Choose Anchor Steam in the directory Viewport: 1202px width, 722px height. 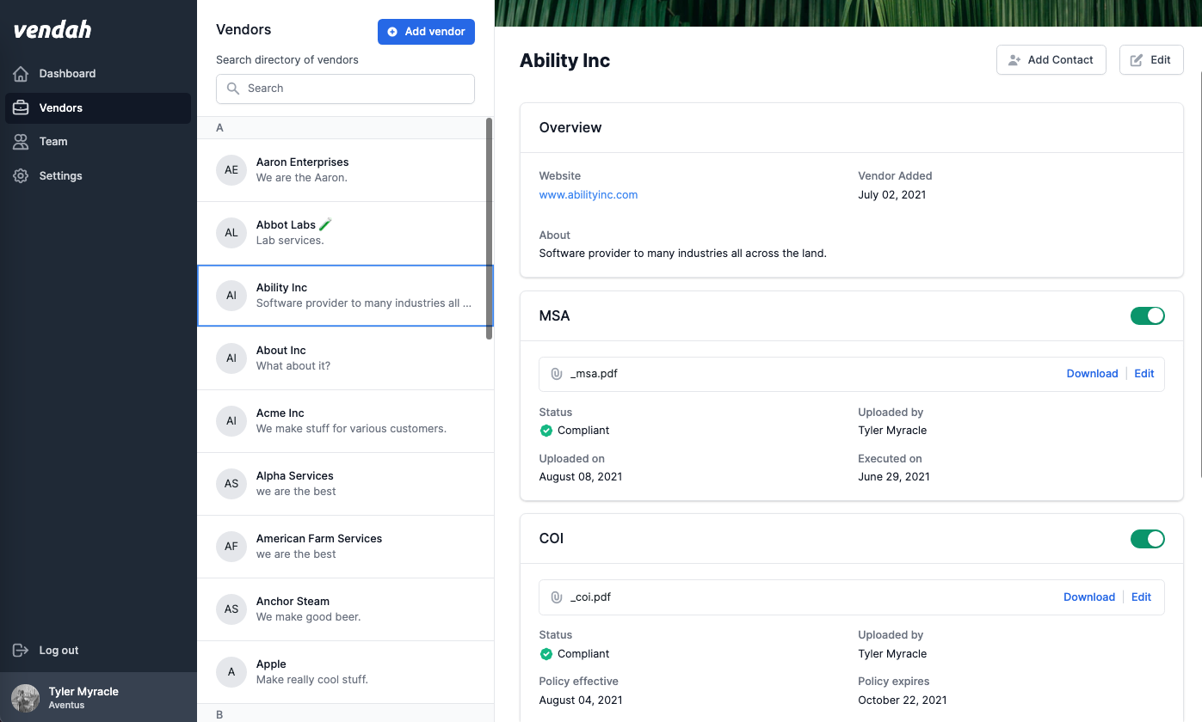[344, 609]
